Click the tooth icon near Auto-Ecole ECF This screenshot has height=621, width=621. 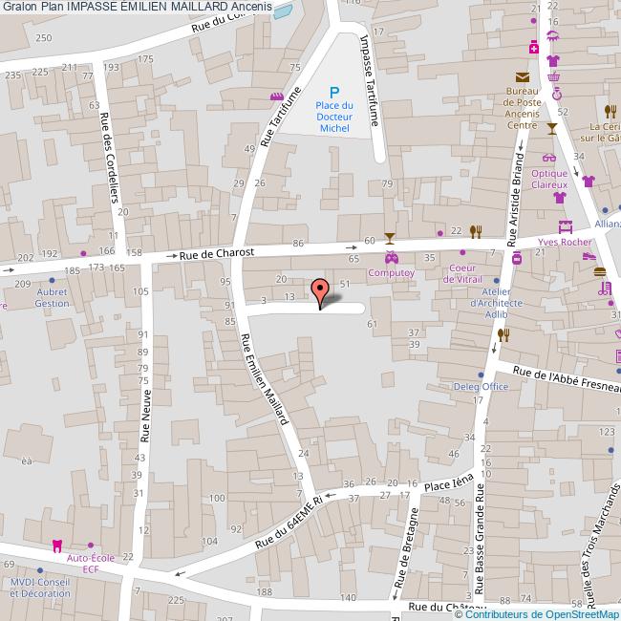click(x=55, y=546)
